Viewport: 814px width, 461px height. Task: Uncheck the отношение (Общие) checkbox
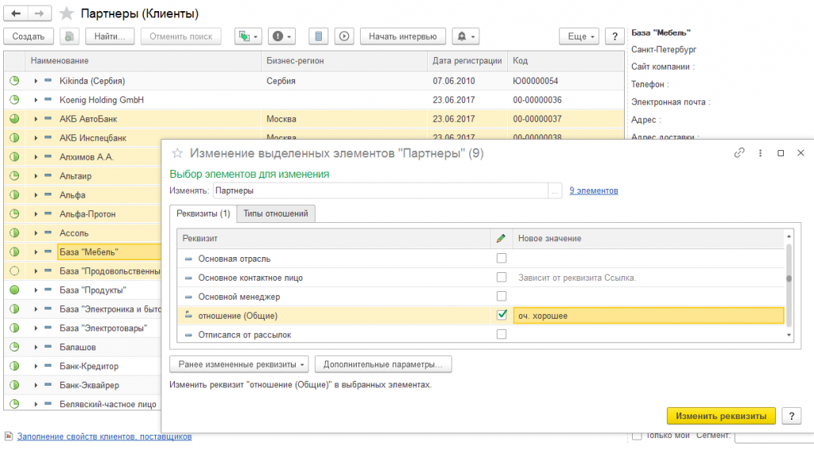[x=502, y=315]
